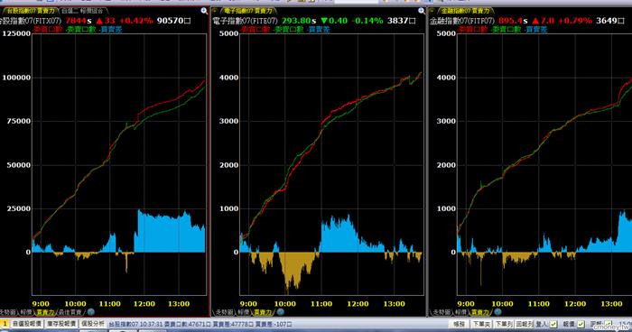Click the 回報列 button in the bottom bar
Viewport: 632px width, 332px height.
click(525, 324)
